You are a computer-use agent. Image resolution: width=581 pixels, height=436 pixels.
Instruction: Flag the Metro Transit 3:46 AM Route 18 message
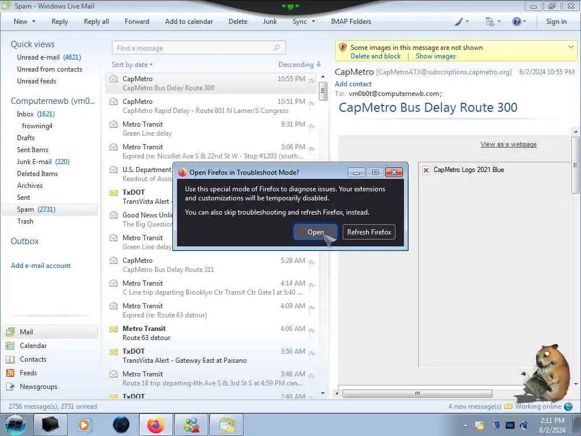[311, 376]
